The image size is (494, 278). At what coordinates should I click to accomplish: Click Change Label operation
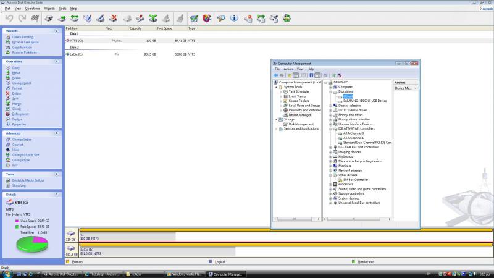click(22, 83)
